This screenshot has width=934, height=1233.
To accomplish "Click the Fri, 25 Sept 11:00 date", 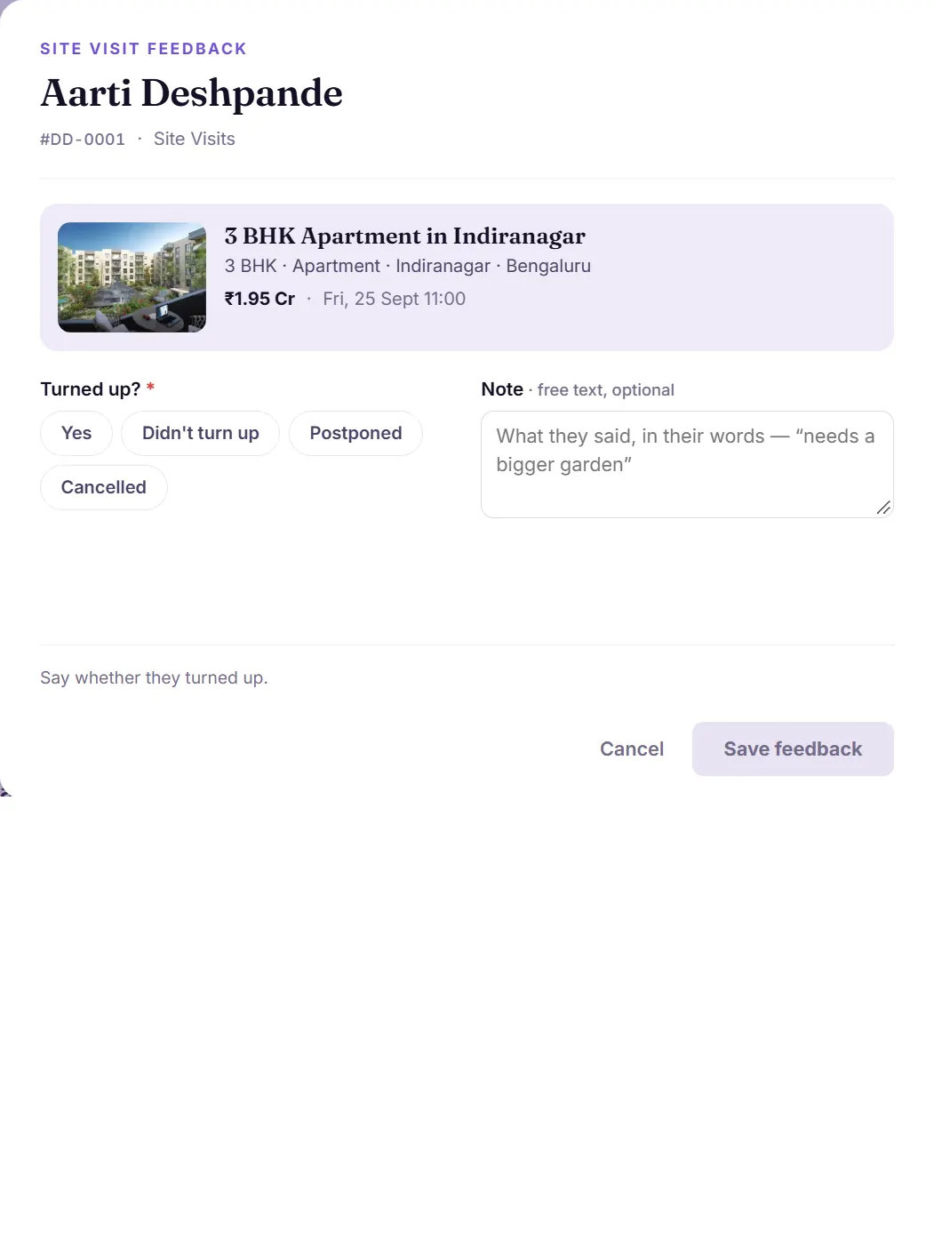I will (394, 299).
